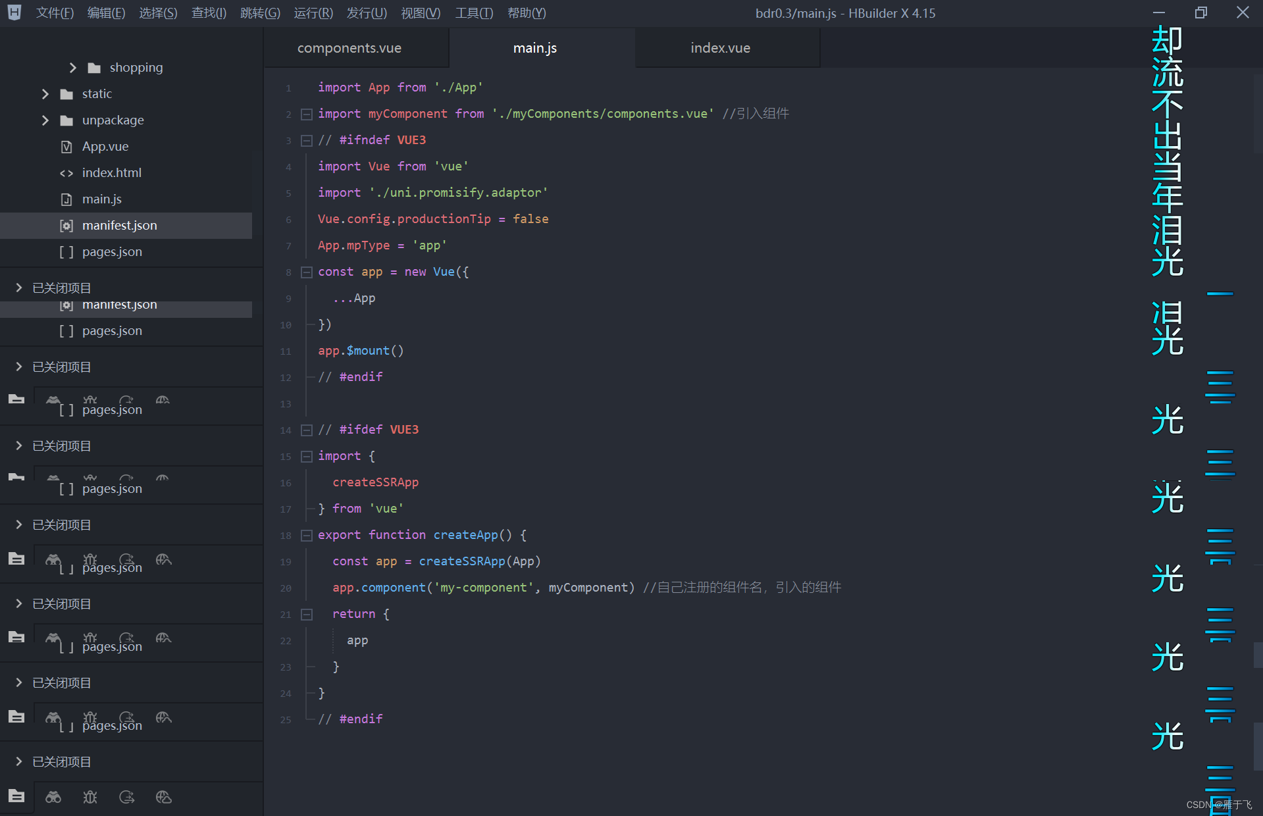Click the HBuilder X logo icon
1263x816 pixels.
[14, 13]
